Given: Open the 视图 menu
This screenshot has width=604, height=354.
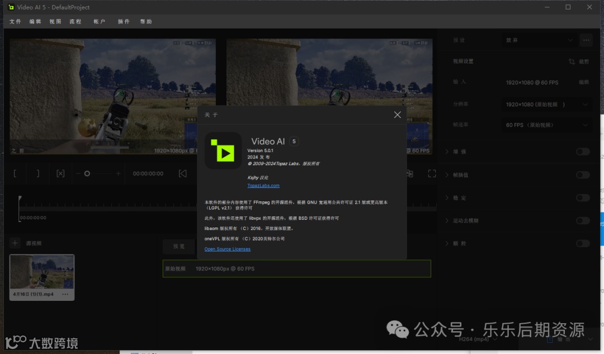Looking at the screenshot, I should tap(55, 22).
